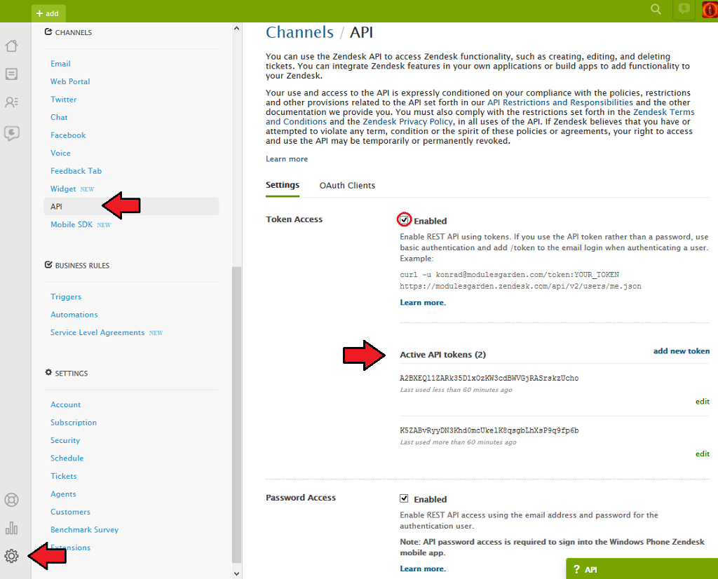Edit the token starting with A2BXEQ
This screenshot has height=579, width=718.
point(703,402)
